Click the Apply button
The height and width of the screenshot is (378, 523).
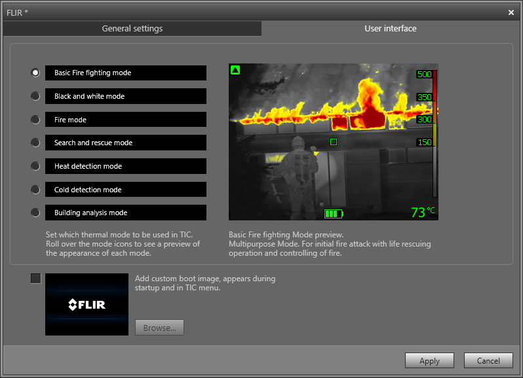430,361
